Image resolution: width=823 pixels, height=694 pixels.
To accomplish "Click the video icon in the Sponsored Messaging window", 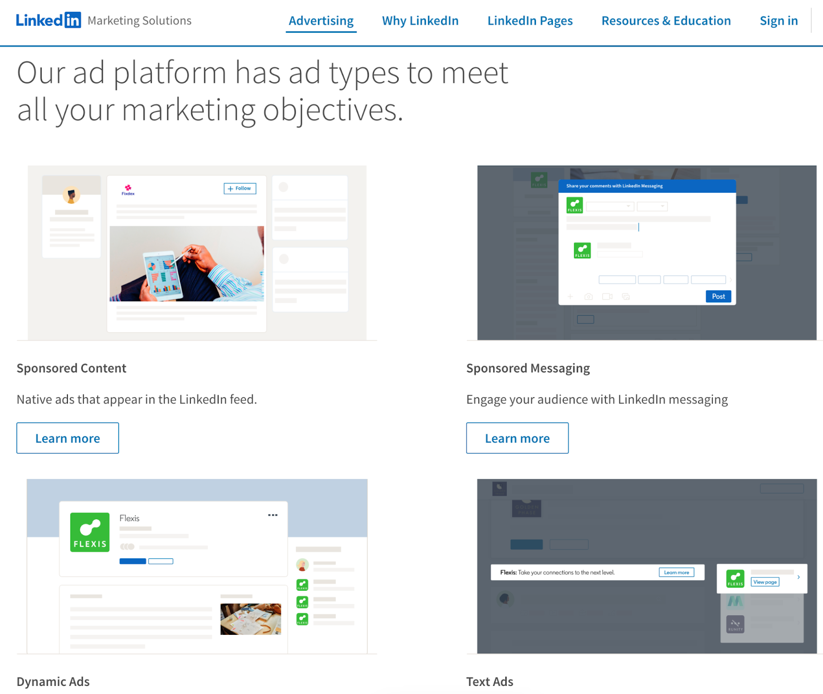I will tap(607, 297).
